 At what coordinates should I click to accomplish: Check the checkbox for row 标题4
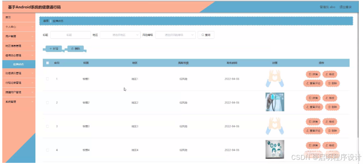pyautogui.click(x=47, y=150)
